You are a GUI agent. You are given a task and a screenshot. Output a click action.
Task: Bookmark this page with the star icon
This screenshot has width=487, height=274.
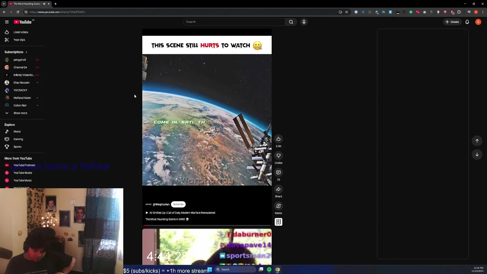pyautogui.click(x=347, y=12)
